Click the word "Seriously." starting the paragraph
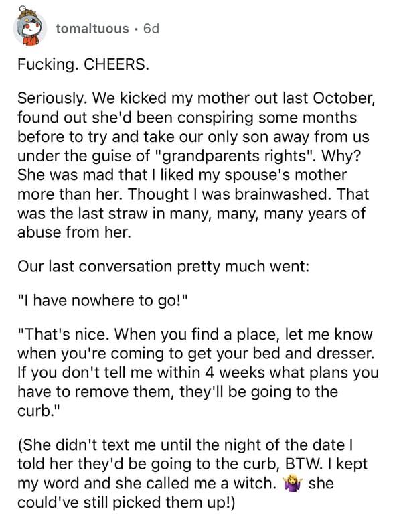 pos(53,98)
